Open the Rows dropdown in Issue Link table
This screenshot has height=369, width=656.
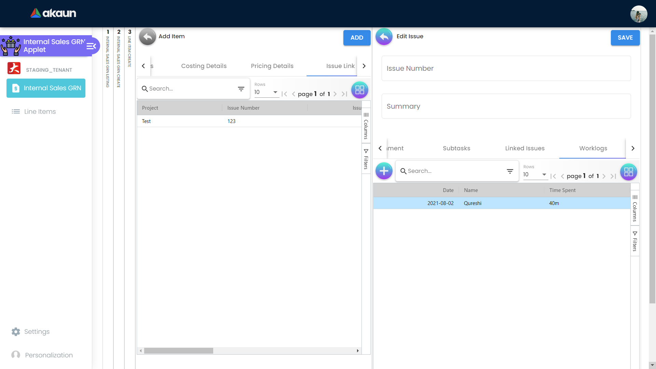(266, 92)
